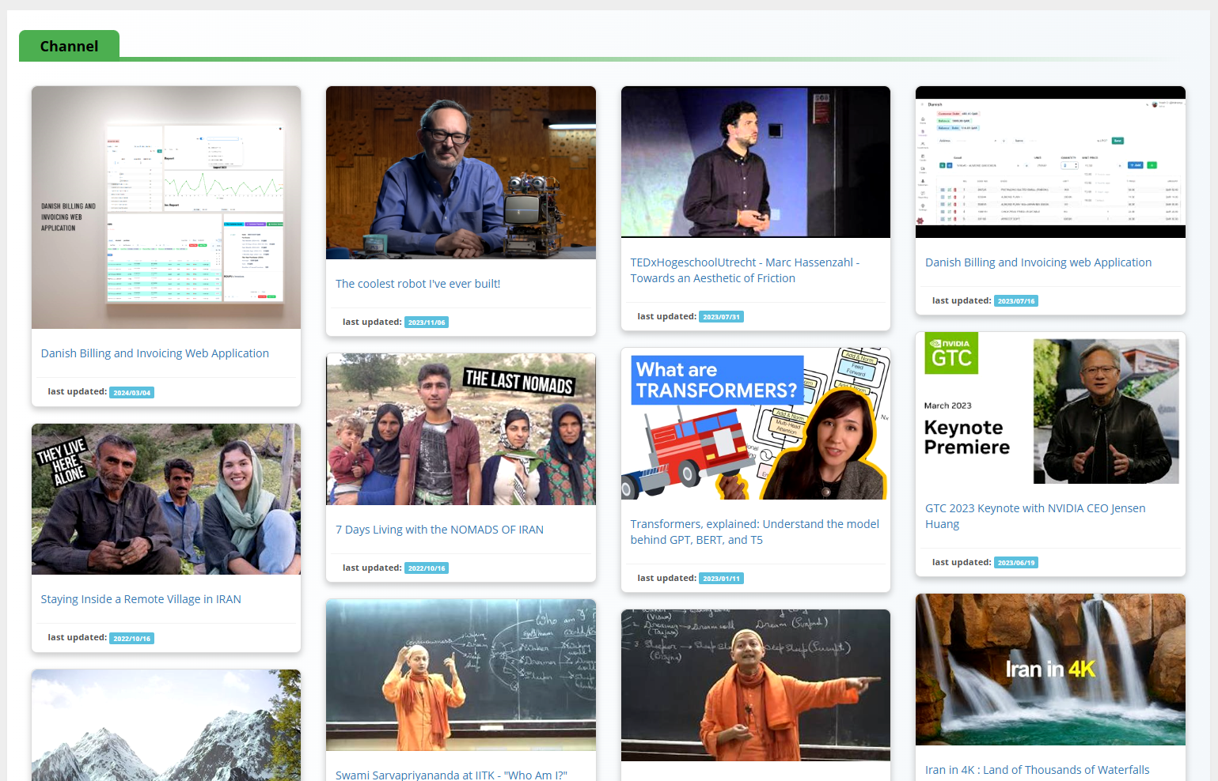Viewport: 1218px width, 781px height.
Task: Open Swami Sarvapriyananda at IITK video link
Action: [x=451, y=775]
